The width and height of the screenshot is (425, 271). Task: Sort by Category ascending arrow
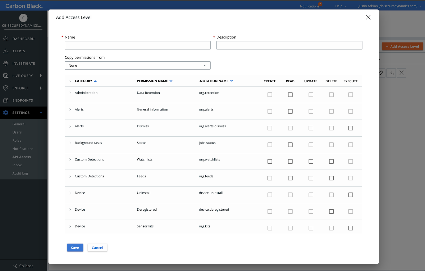[95, 81]
